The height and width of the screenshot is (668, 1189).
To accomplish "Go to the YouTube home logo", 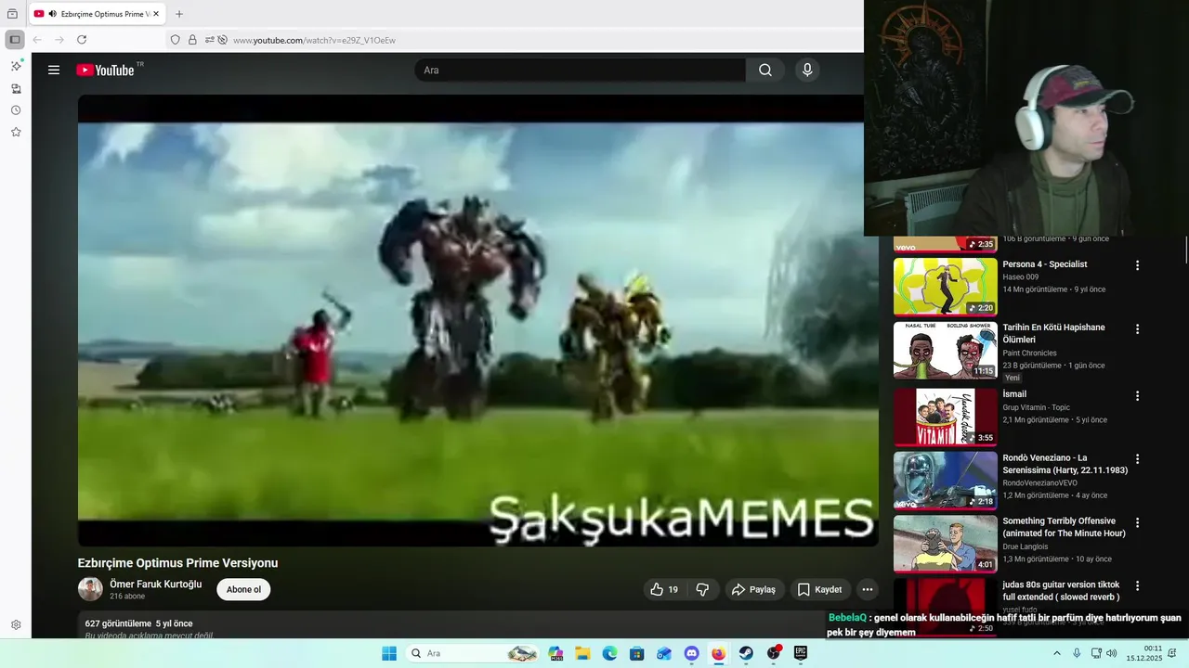I will pyautogui.click(x=105, y=70).
